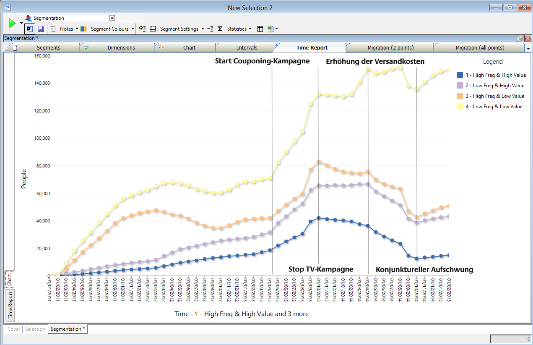The width and height of the screenshot is (533, 345).
Task: Click legend label '1 - High Freq & High Value'
Action: click(x=496, y=75)
